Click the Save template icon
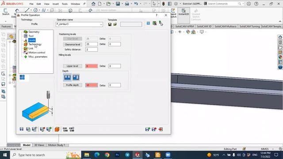The width and height of the screenshot is (283, 159). pos(110,24)
